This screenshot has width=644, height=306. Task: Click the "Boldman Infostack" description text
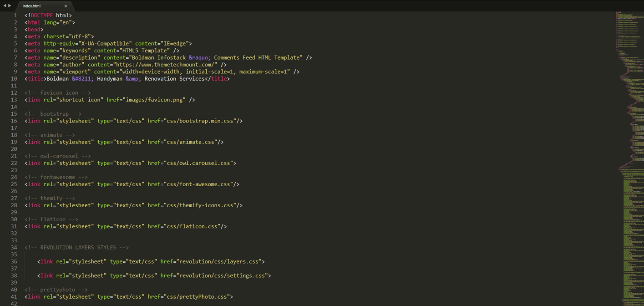coord(158,58)
